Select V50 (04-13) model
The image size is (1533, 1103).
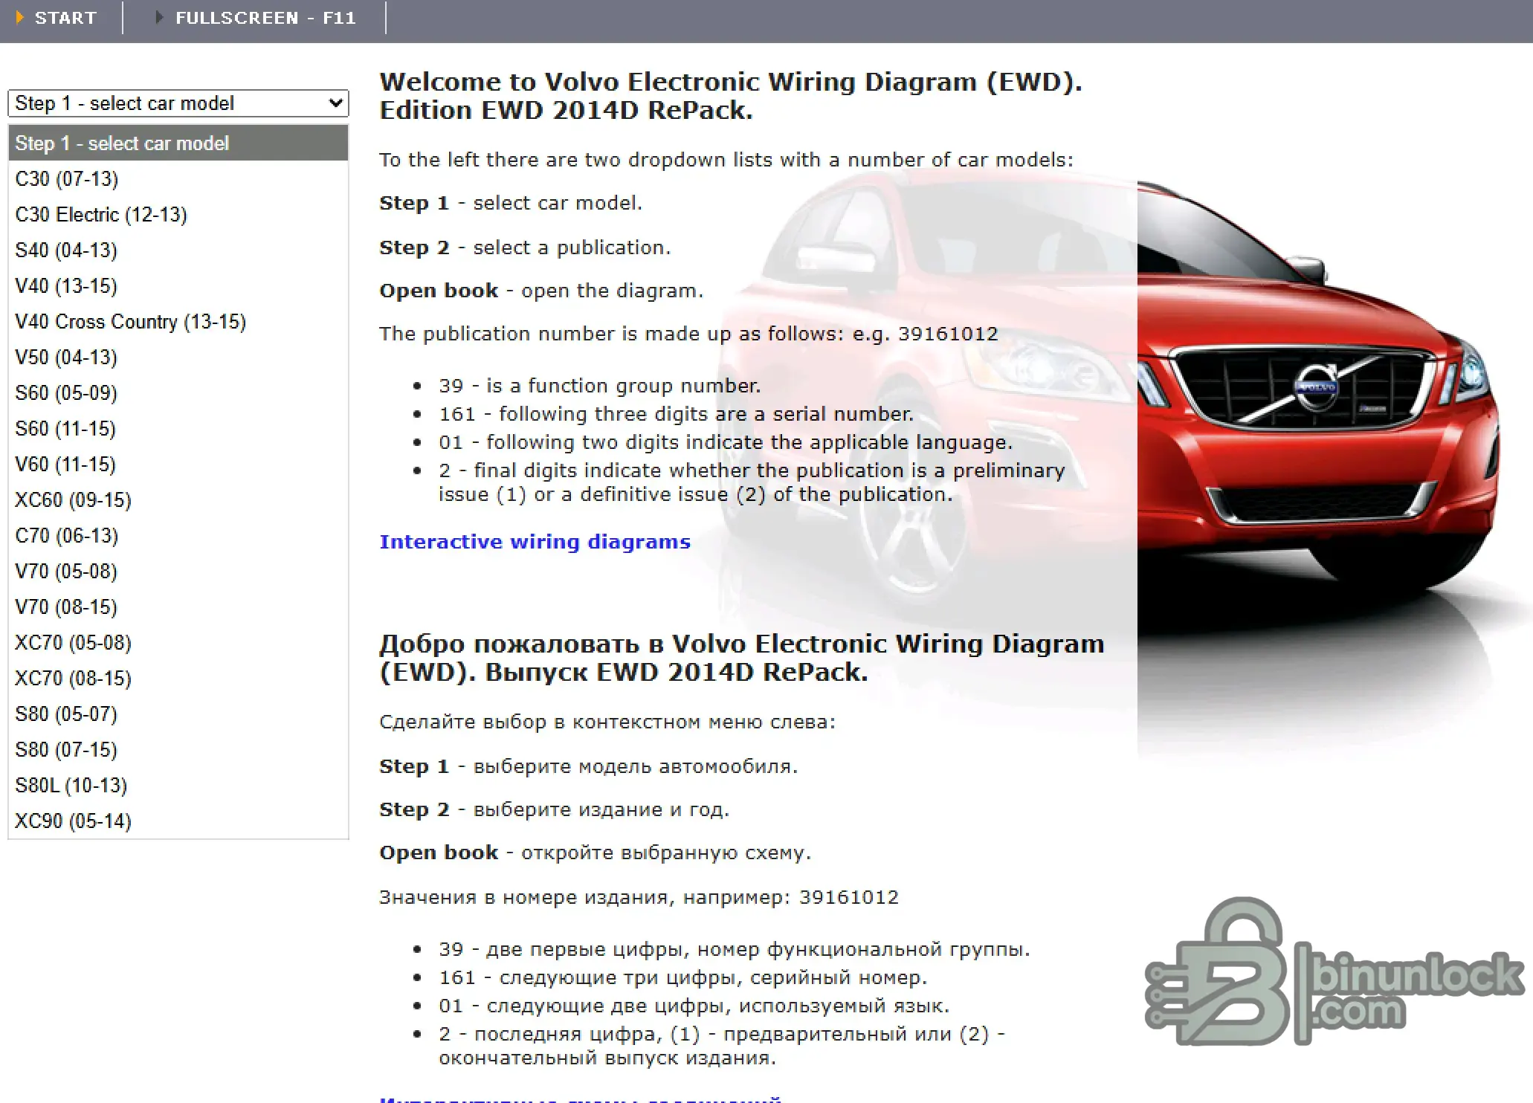pyautogui.click(x=178, y=357)
